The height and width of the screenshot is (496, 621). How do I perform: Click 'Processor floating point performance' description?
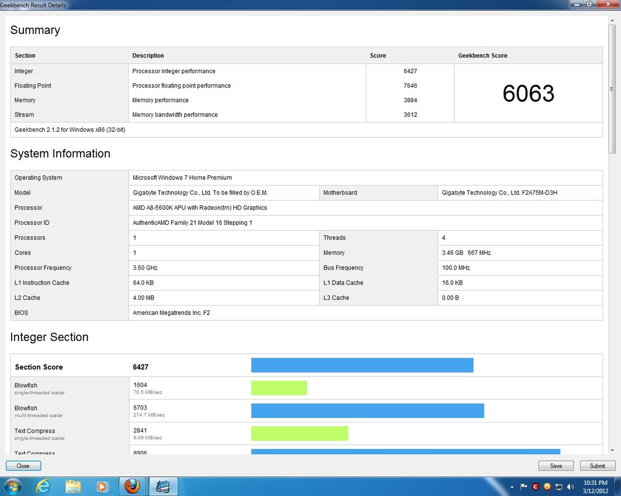coord(182,86)
